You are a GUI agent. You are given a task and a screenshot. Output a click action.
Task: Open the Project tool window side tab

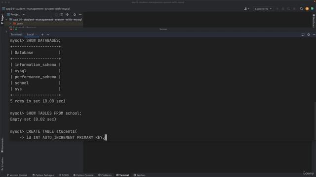(2, 19)
